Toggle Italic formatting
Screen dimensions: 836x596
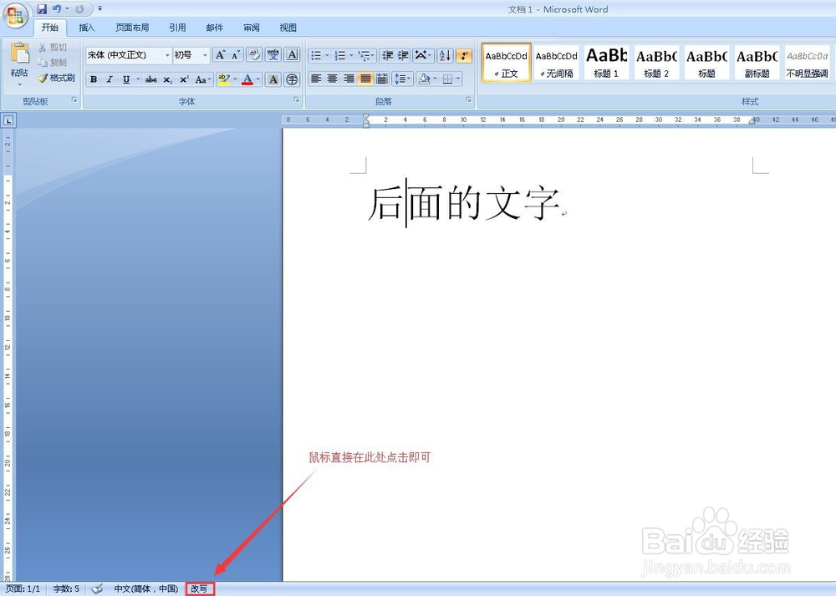110,78
